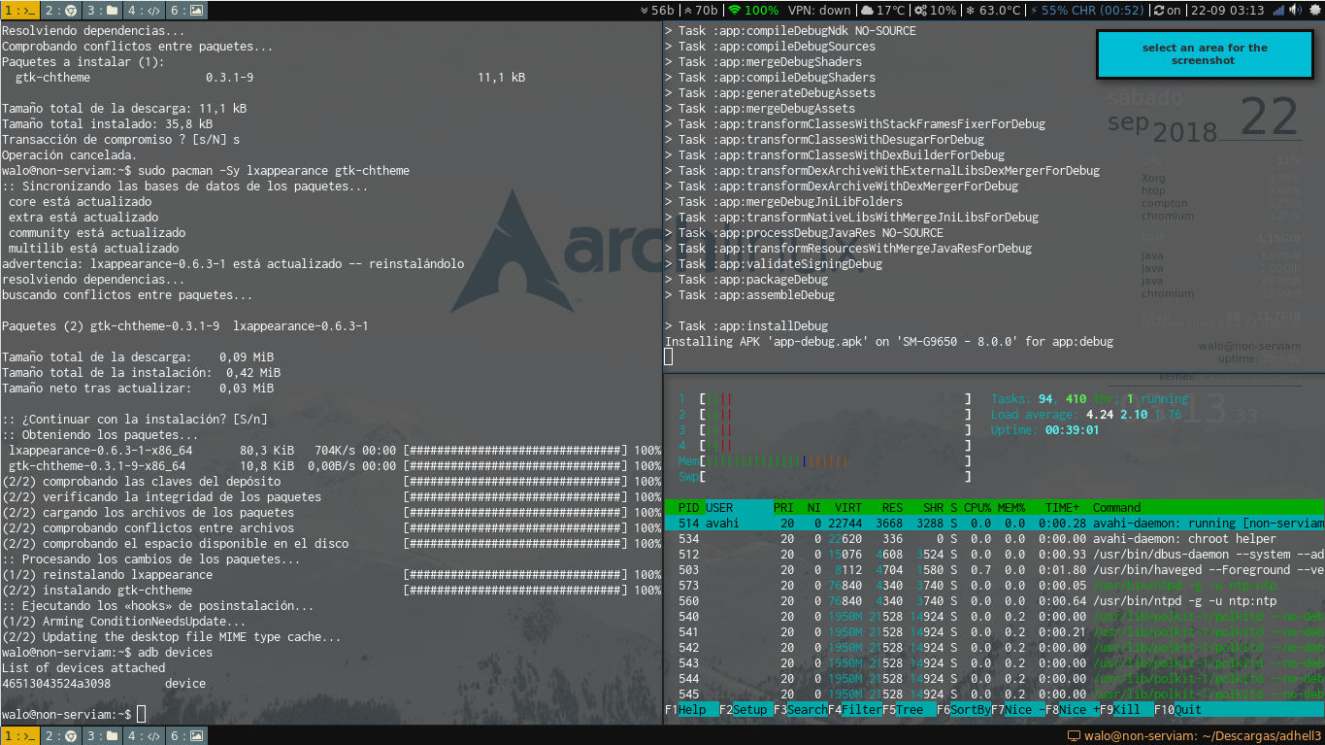Viewport: 1325px width, 745px height.
Task: Click the date and time 22-09 03:13
Action: pyautogui.click(x=1227, y=10)
